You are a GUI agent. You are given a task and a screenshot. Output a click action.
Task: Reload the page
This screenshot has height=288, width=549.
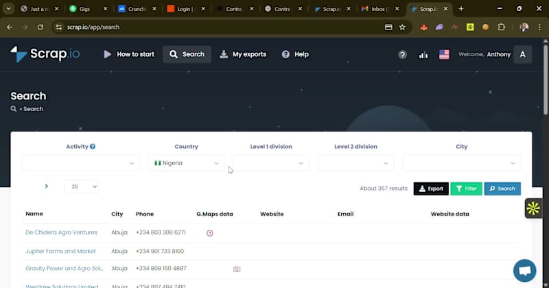point(40,27)
